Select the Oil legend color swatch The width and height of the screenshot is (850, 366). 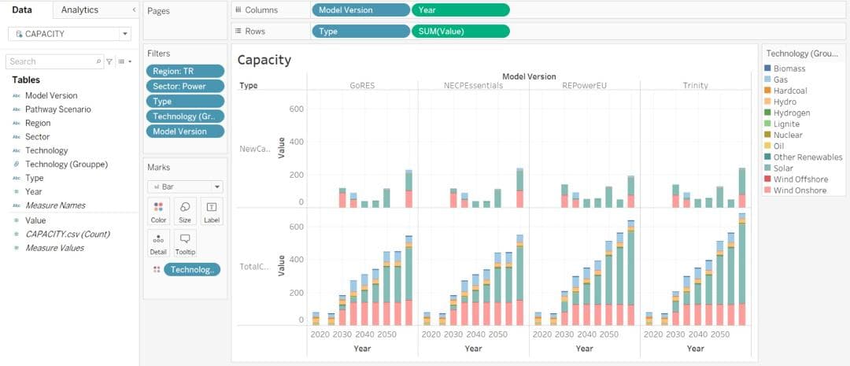[x=767, y=146]
